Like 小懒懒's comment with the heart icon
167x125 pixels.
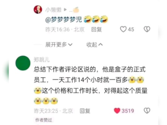tap(123, 29)
